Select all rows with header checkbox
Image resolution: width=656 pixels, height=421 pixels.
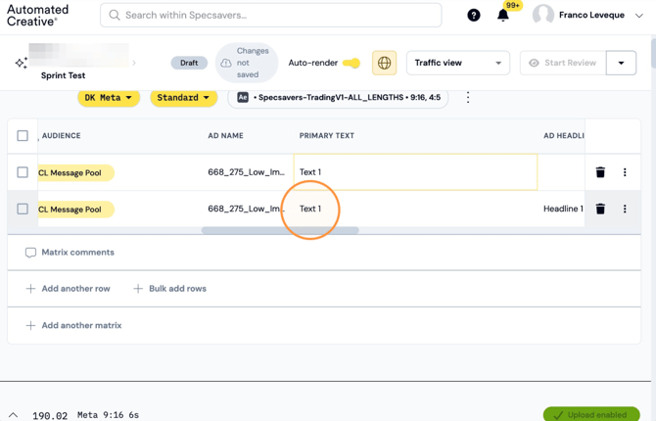pyautogui.click(x=23, y=135)
